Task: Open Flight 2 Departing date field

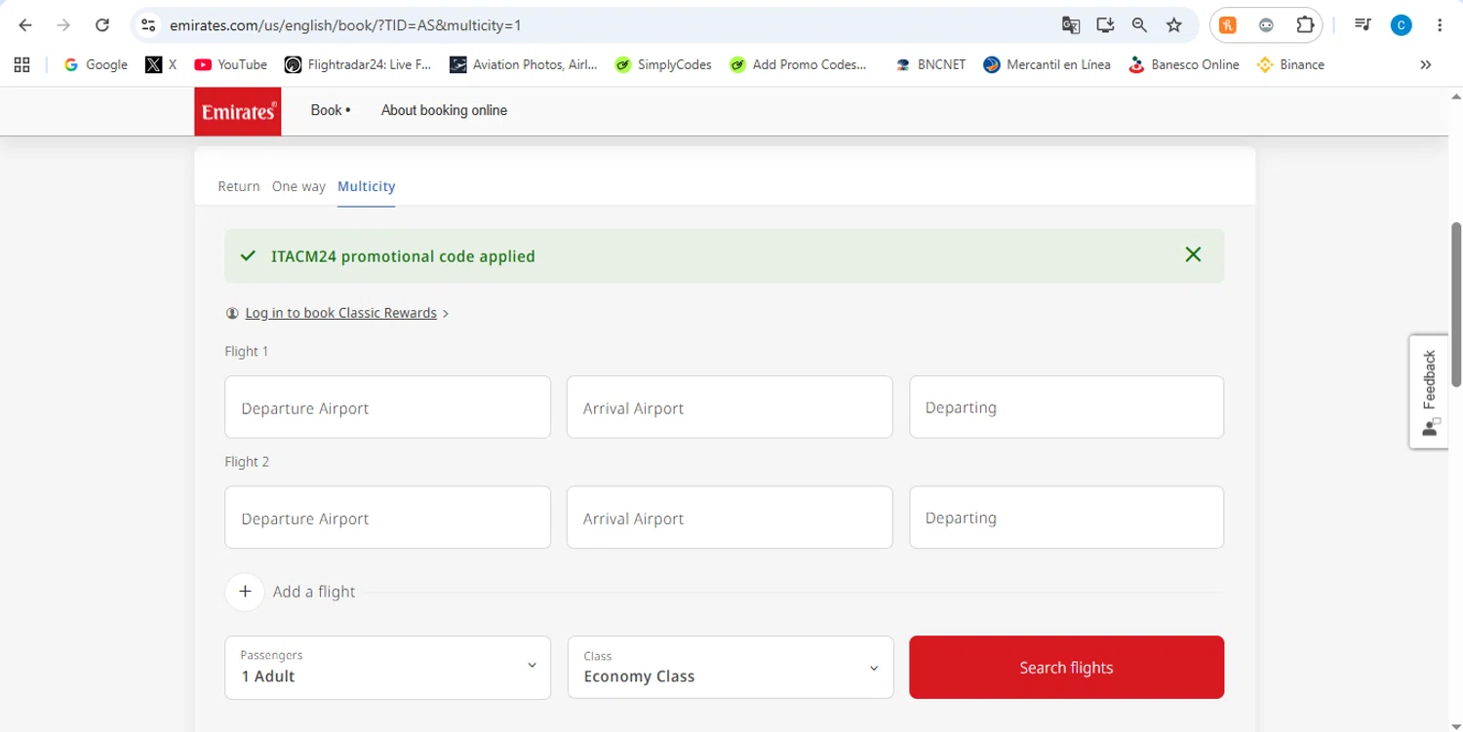Action: click(x=1066, y=518)
